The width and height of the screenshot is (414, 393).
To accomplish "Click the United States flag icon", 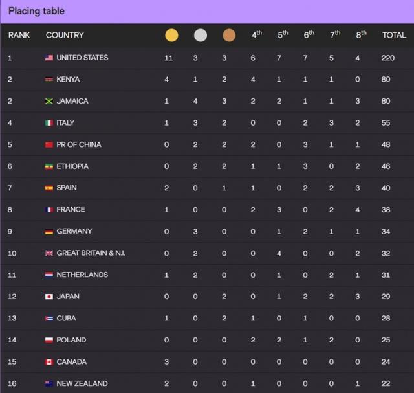I will click(49, 58).
